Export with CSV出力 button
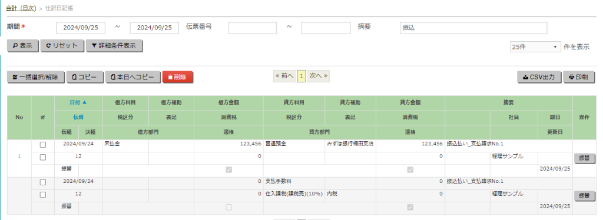 (539, 77)
